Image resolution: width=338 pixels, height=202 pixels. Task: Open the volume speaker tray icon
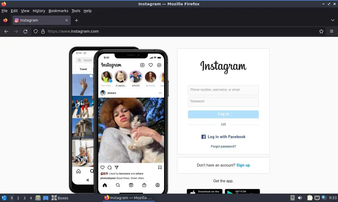(x=300, y=198)
